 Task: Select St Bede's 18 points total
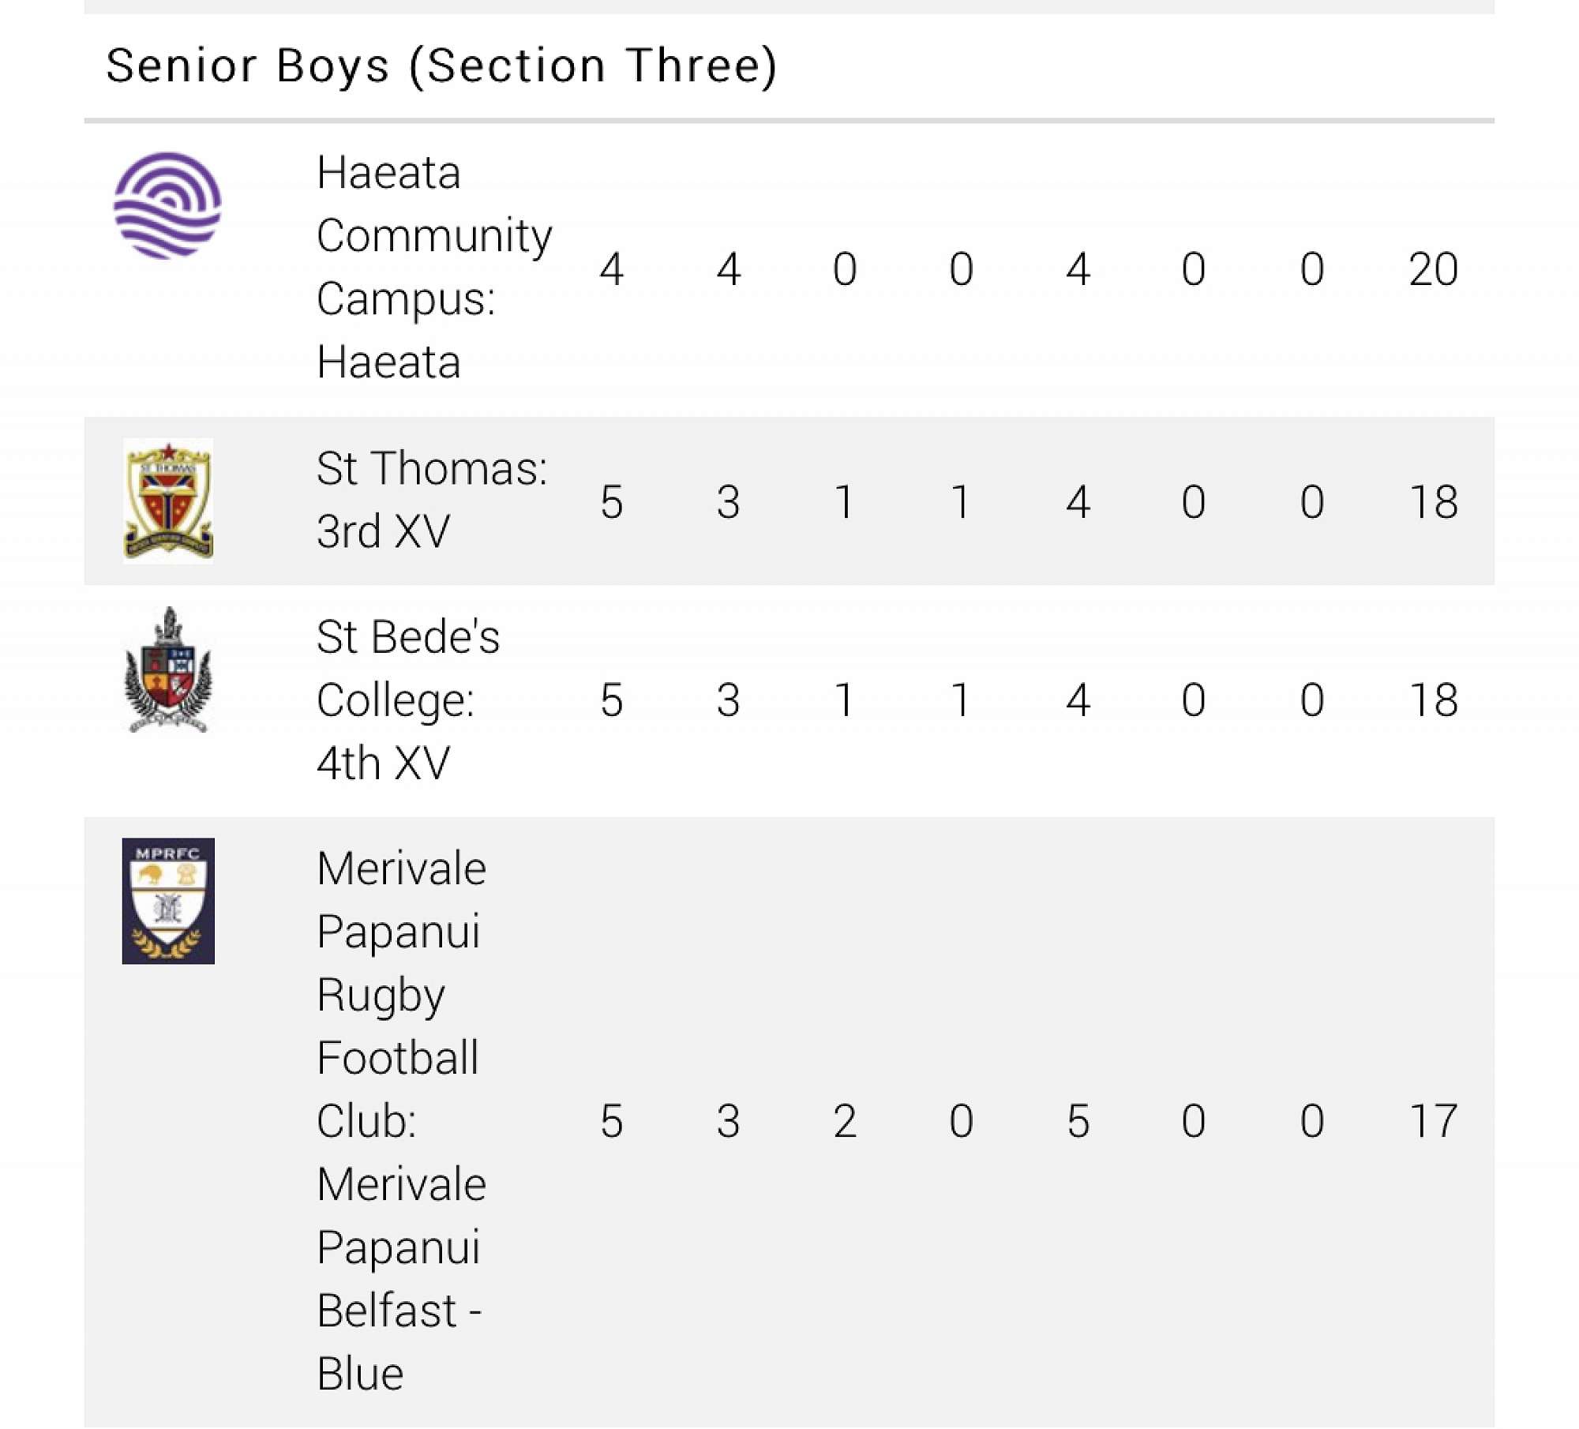click(x=1433, y=700)
